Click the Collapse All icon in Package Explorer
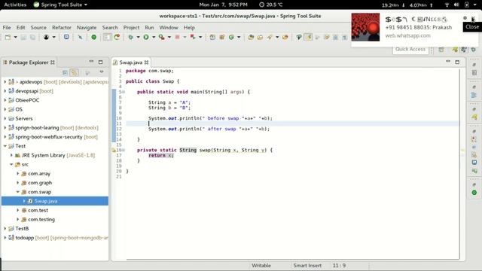This screenshot has width=482, height=271. point(65,73)
